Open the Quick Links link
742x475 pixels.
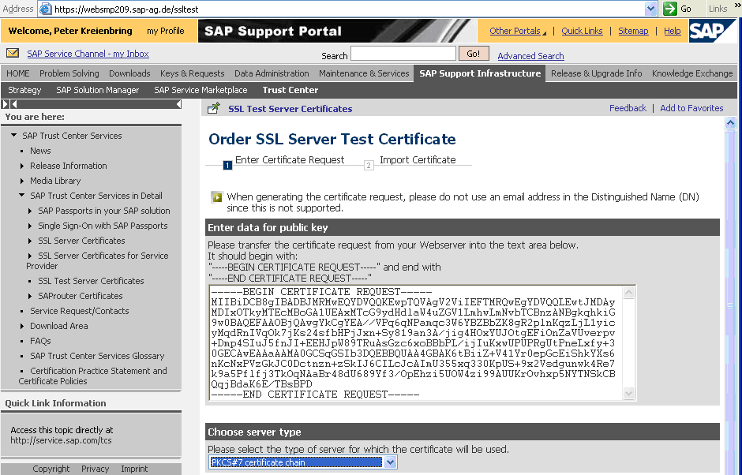[x=582, y=31]
